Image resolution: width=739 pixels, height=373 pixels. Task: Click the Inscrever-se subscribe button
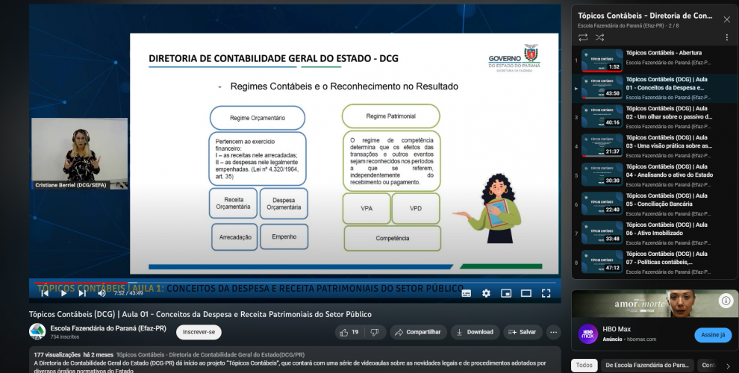199,332
